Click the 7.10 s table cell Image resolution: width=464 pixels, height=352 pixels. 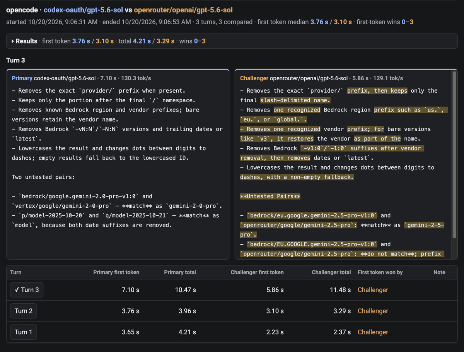(130, 290)
